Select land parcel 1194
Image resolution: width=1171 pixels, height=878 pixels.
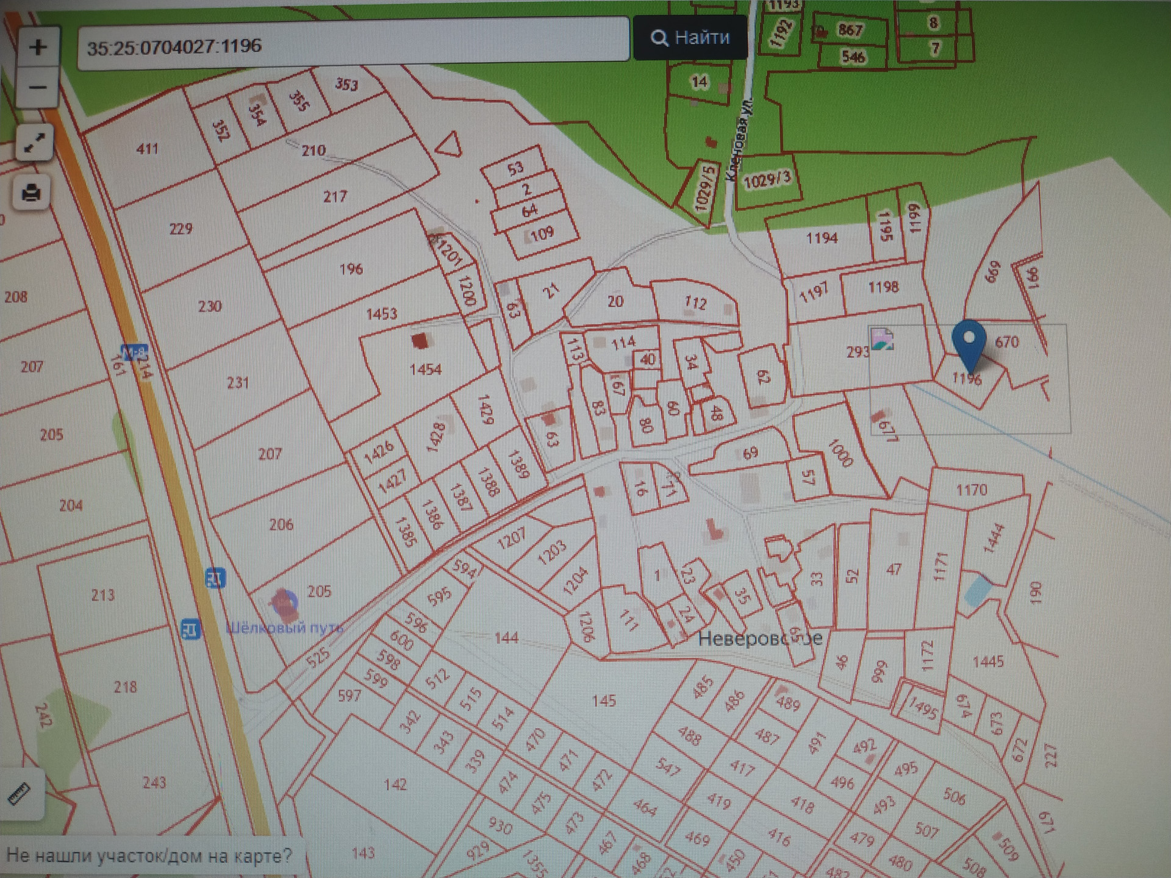[822, 238]
